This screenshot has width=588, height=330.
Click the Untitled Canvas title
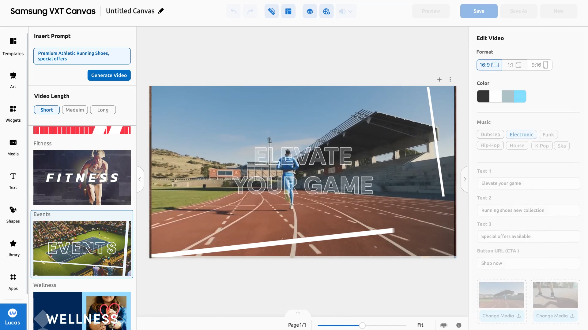tap(130, 11)
